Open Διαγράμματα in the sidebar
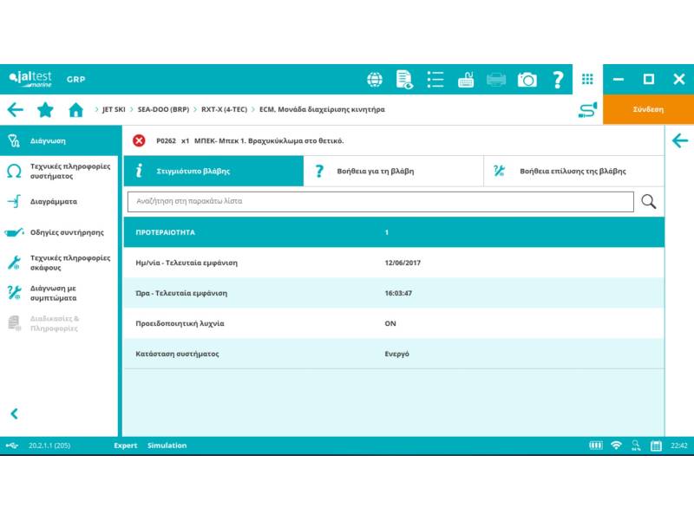Screen dimensions: 694x520 click(x=54, y=201)
